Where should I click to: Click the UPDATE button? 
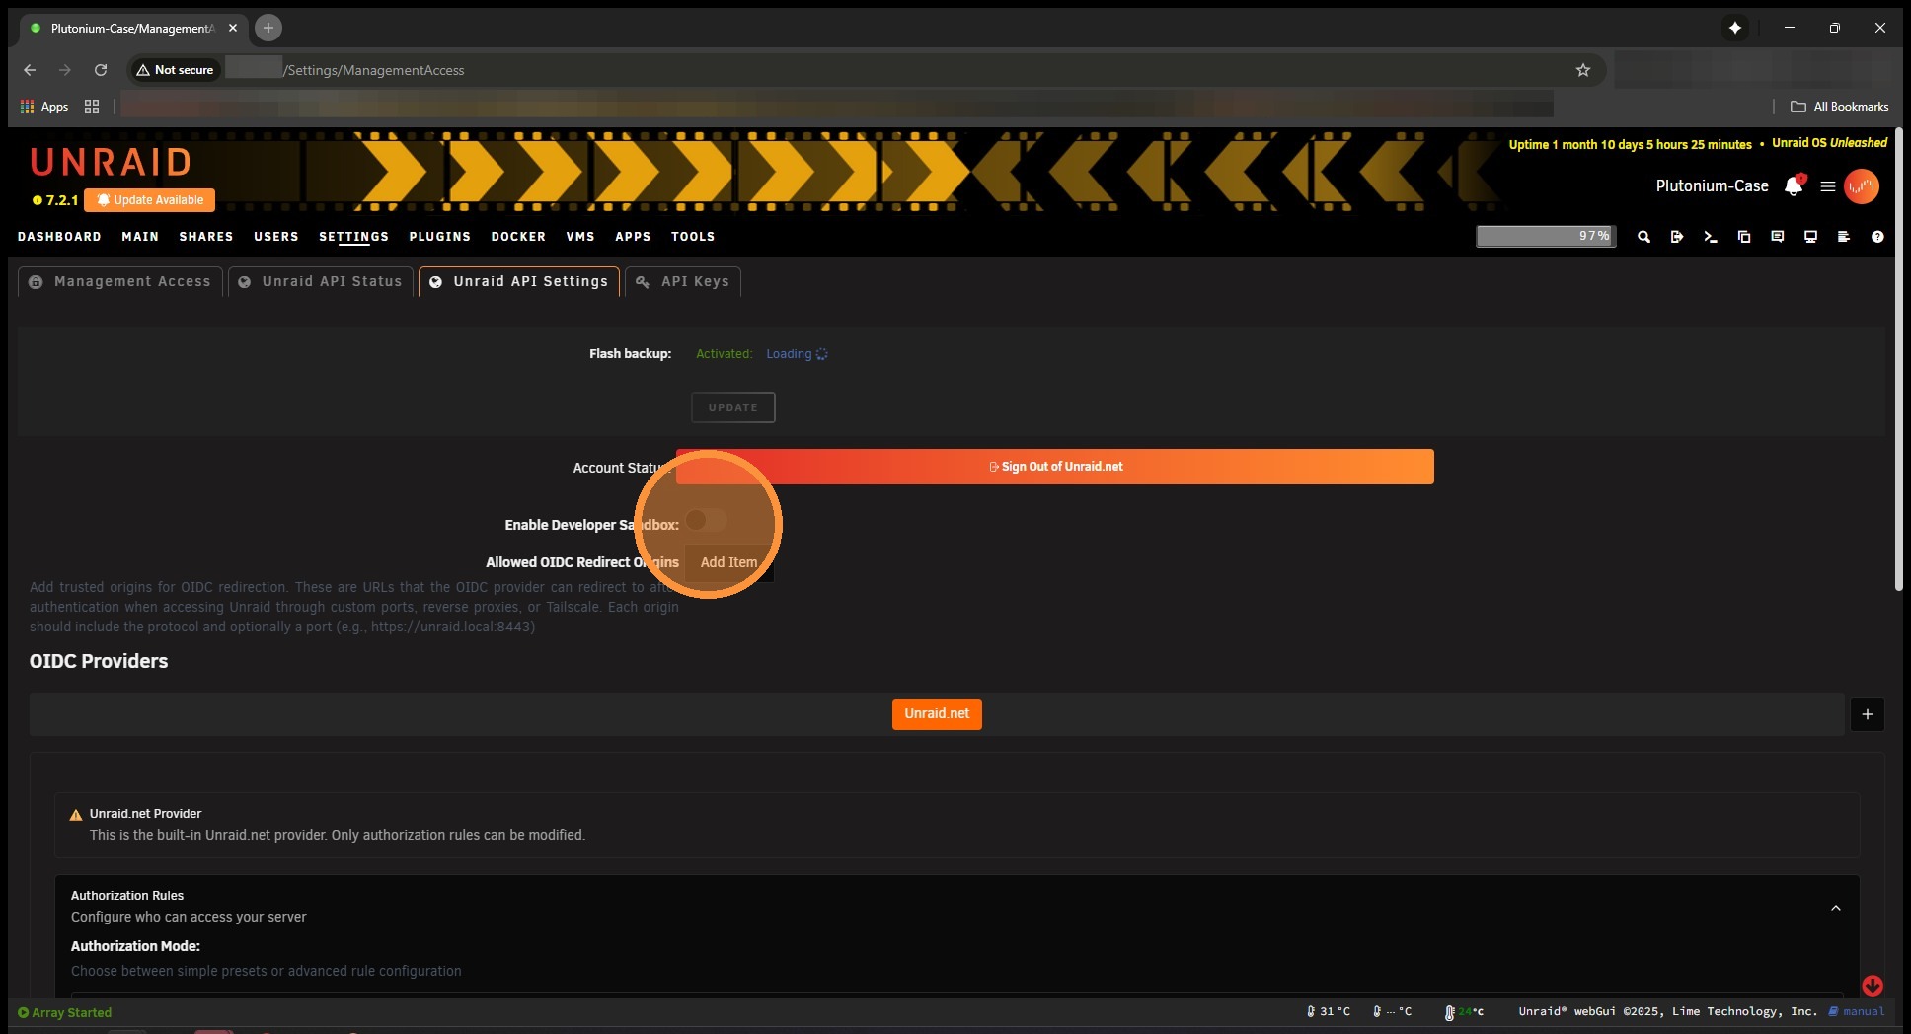click(x=733, y=407)
